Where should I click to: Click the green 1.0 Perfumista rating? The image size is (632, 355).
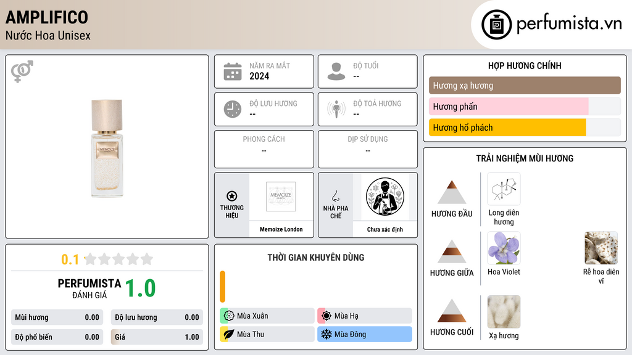(x=140, y=288)
